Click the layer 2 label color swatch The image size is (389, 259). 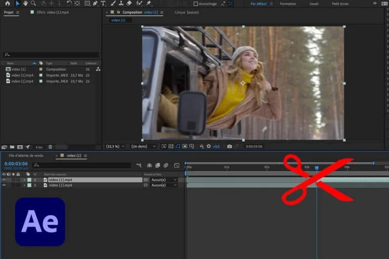click(29, 185)
